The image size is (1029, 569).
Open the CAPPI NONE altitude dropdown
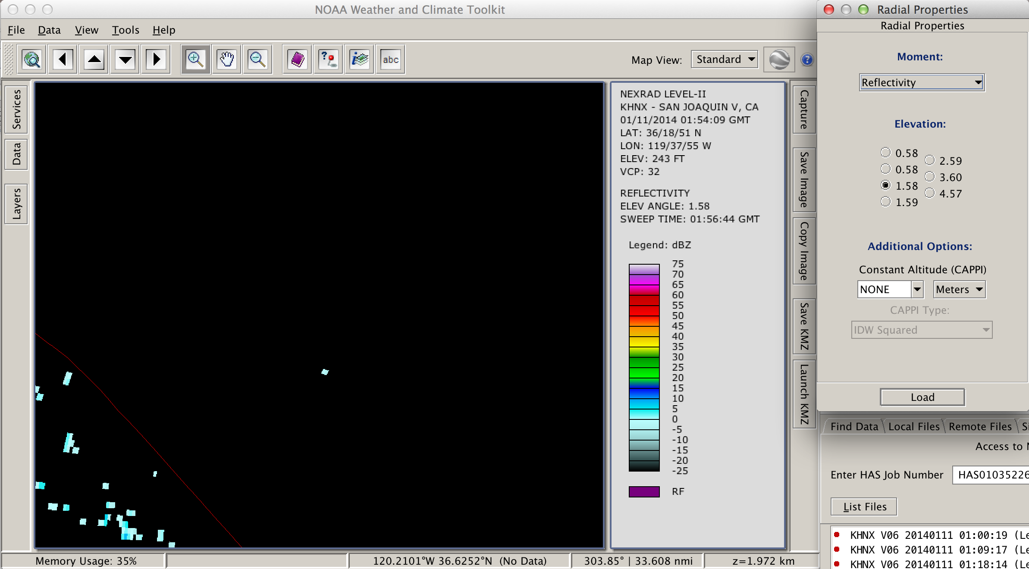point(891,289)
